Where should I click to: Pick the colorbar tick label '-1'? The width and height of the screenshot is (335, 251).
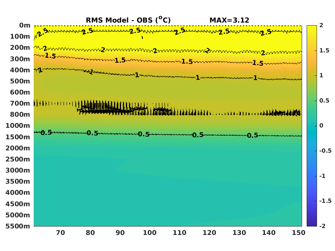[x=322, y=176]
